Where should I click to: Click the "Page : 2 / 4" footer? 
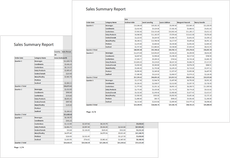pyautogui.click(x=91, y=112)
